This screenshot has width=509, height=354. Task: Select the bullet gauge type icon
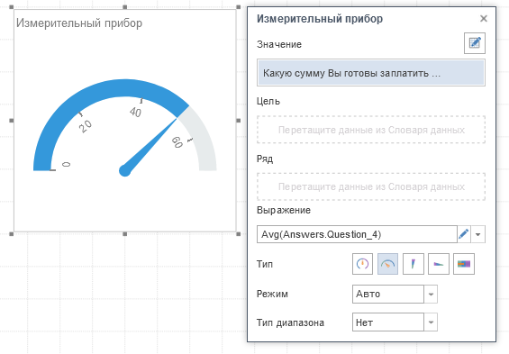pos(464,264)
